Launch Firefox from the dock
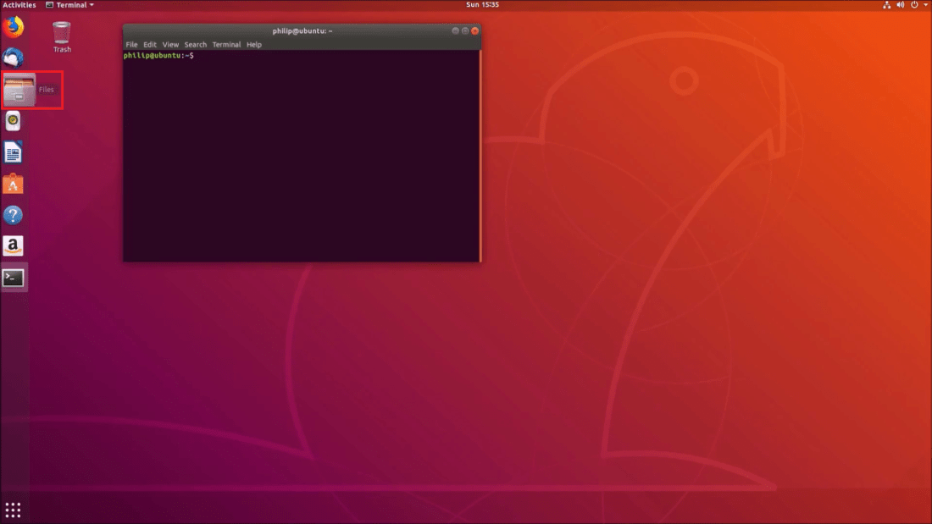Image resolution: width=932 pixels, height=524 pixels. (x=14, y=27)
